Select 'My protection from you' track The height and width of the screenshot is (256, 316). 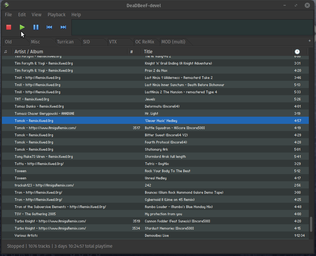155,214
